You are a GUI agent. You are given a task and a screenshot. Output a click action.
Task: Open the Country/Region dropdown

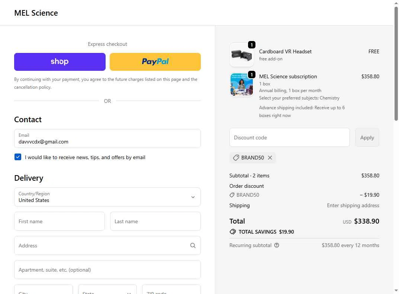107,197
